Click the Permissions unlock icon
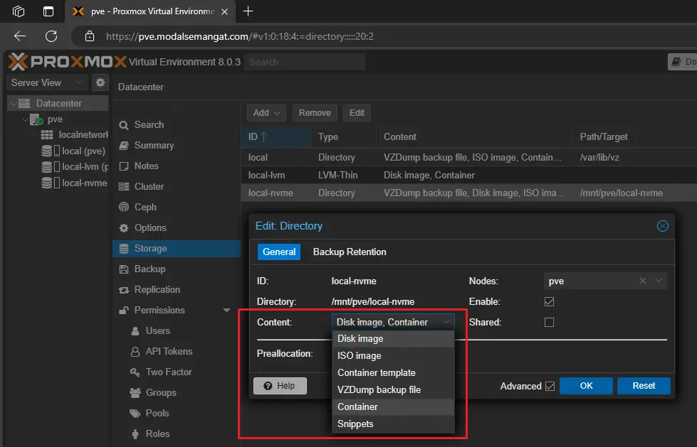The width and height of the screenshot is (697, 447). click(124, 311)
